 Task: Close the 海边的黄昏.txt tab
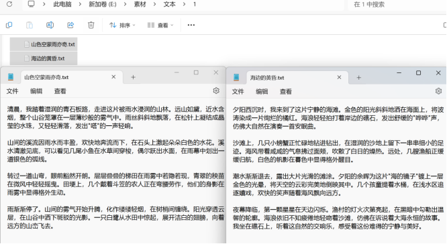[339, 77]
